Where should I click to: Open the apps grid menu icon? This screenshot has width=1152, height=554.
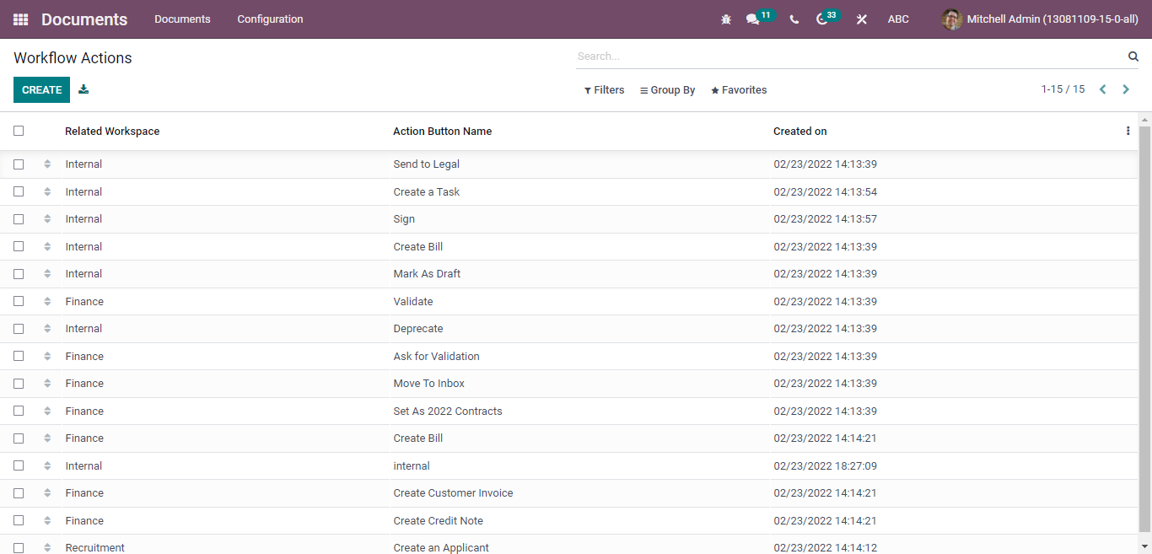pyautogui.click(x=20, y=19)
